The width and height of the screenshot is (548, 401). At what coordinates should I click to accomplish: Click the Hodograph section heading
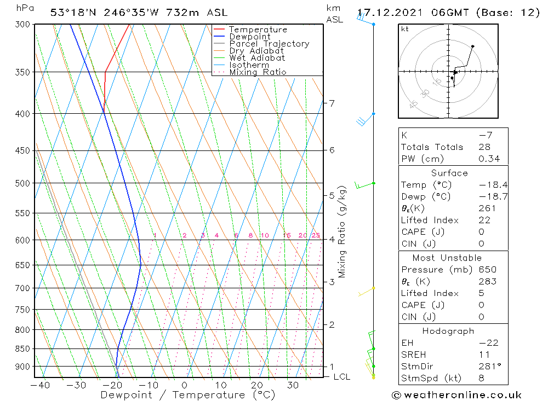click(448, 331)
